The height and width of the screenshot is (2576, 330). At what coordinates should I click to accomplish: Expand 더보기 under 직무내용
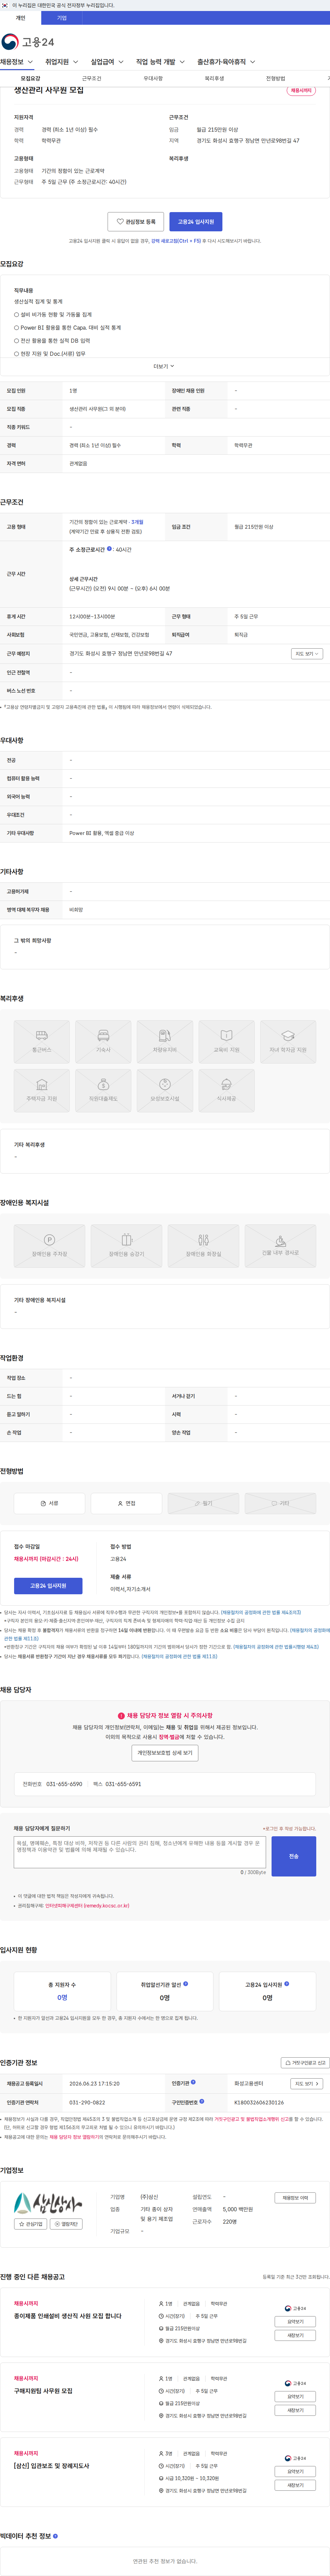click(x=164, y=366)
